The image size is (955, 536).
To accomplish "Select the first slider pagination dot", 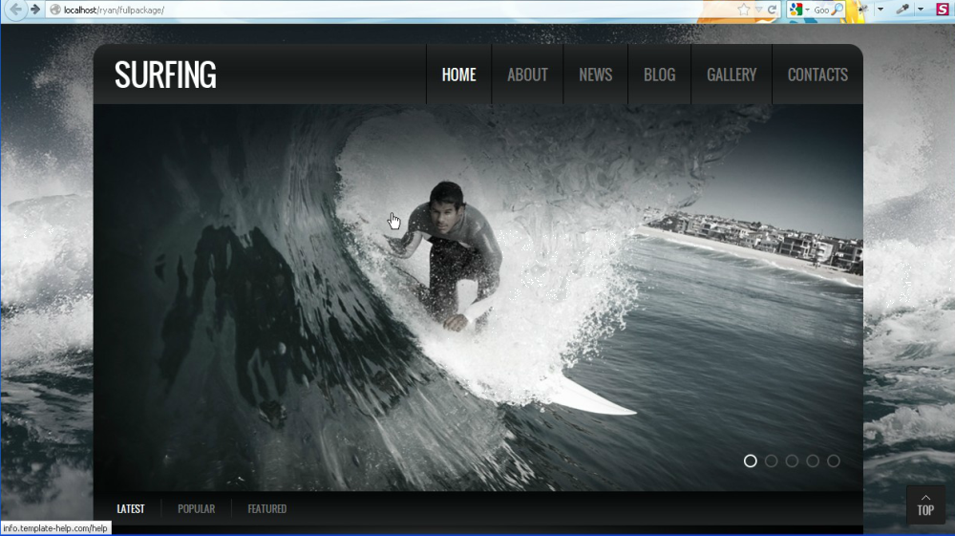I will point(751,461).
